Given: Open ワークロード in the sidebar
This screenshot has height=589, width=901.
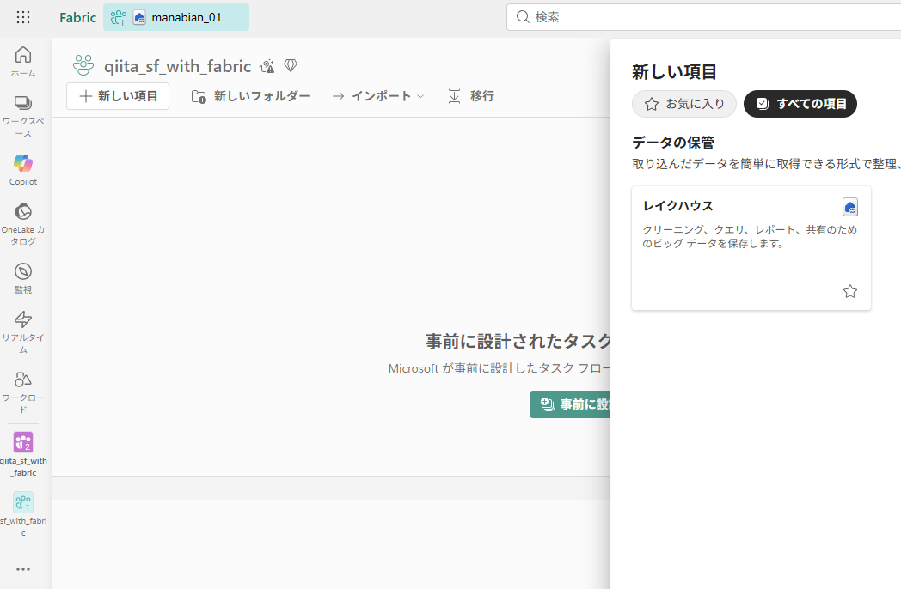Looking at the screenshot, I should [23, 392].
